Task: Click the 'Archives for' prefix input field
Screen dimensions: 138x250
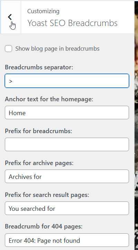Action: click(67, 176)
